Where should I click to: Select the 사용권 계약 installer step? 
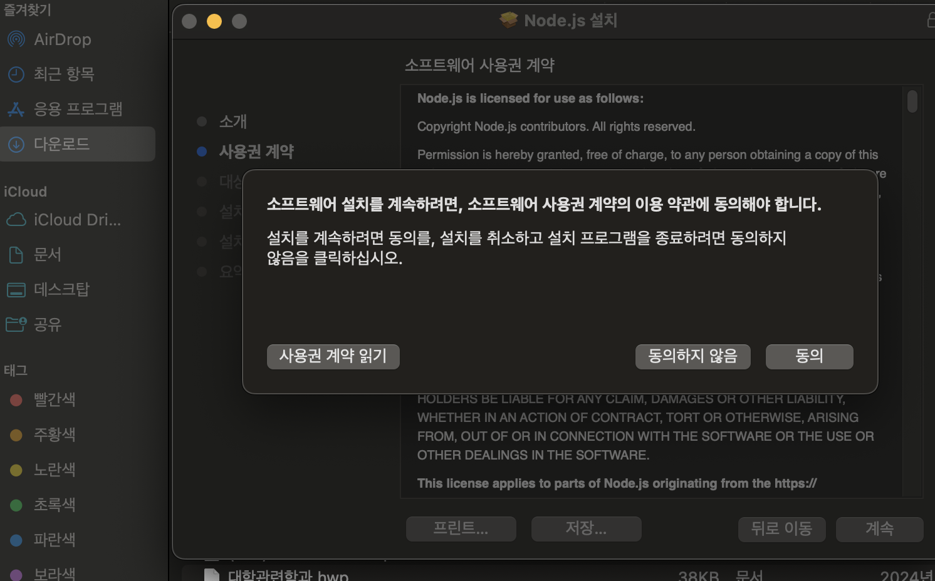click(x=256, y=152)
